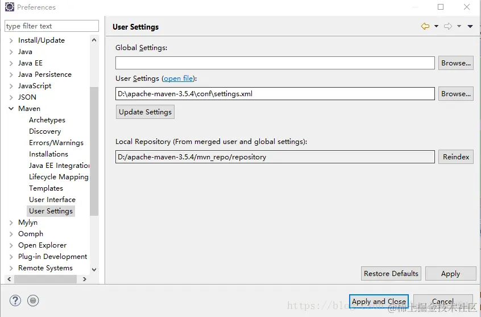Expand the Open Explorer tree node

point(11,245)
